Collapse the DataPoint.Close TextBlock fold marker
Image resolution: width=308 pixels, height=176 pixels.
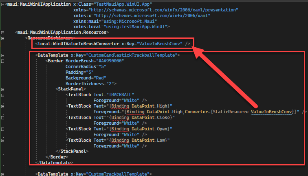tap(3, 117)
